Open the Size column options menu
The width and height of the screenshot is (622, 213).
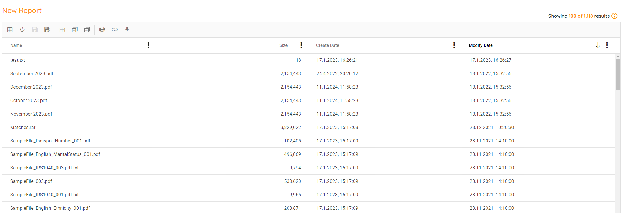coord(301,45)
